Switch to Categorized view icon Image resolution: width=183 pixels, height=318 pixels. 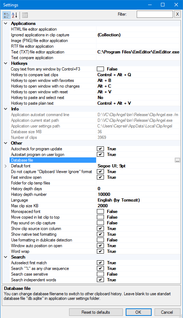tap(6, 15)
